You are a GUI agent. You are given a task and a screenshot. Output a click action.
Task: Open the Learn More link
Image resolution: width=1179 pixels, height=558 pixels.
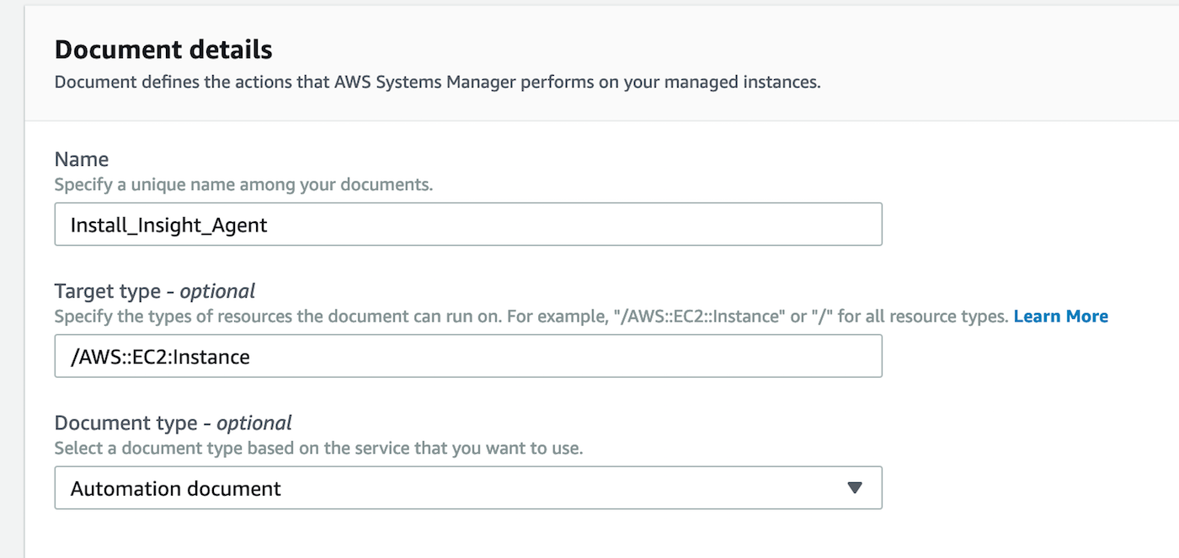point(1060,316)
